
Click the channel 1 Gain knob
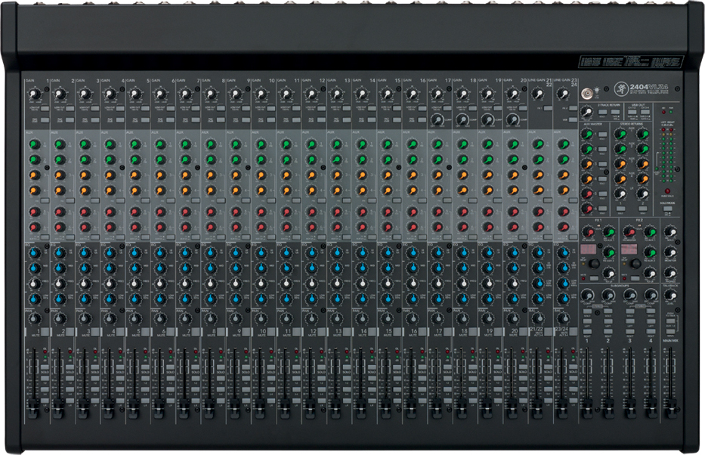35,94
